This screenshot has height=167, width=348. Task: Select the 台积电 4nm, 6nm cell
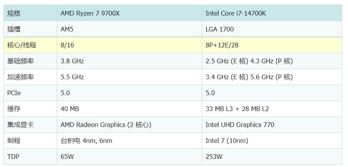coord(86,141)
